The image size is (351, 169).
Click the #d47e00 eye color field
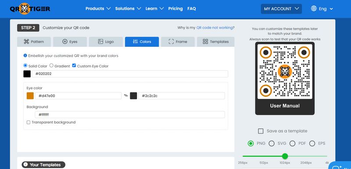click(x=78, y=96)
